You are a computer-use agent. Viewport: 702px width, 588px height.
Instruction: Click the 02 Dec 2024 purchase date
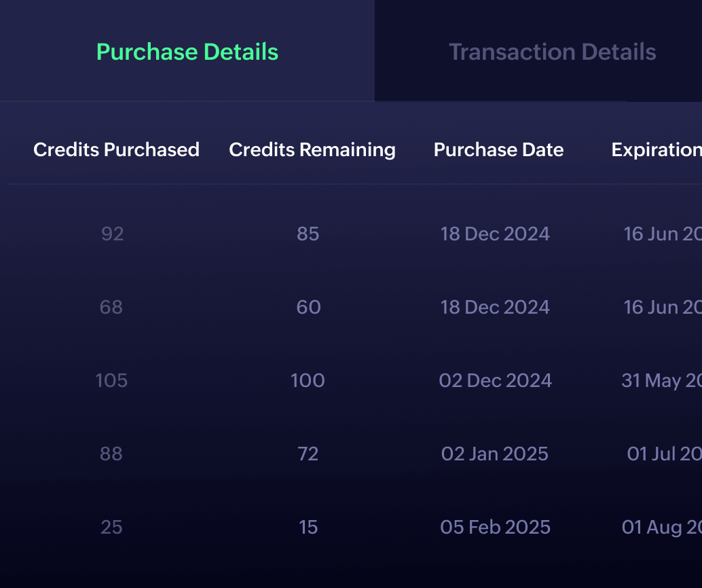coord(495,381)
